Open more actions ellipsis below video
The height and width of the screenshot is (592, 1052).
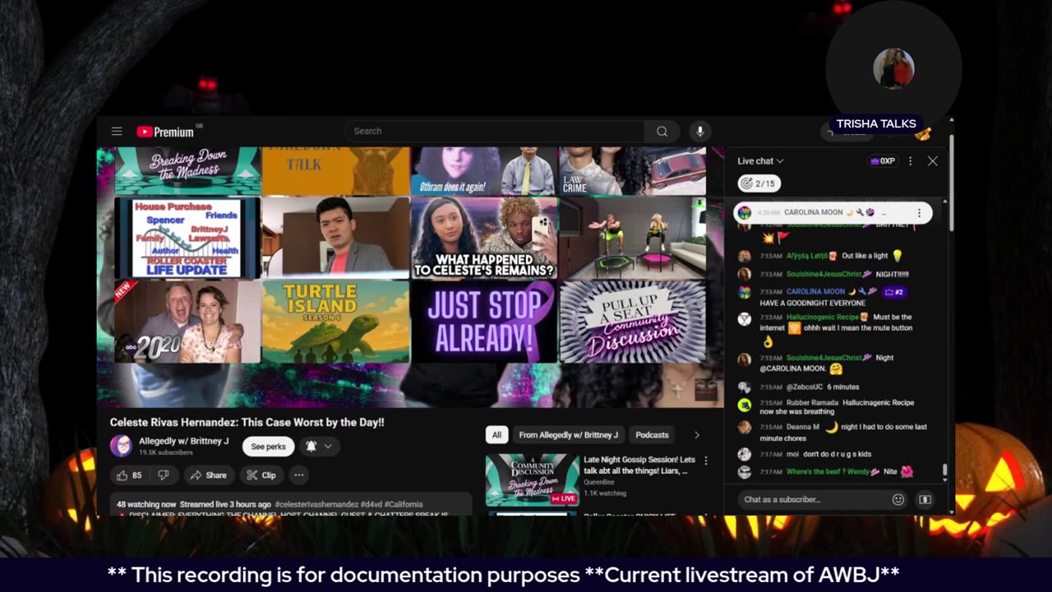(x=299, y=475)
